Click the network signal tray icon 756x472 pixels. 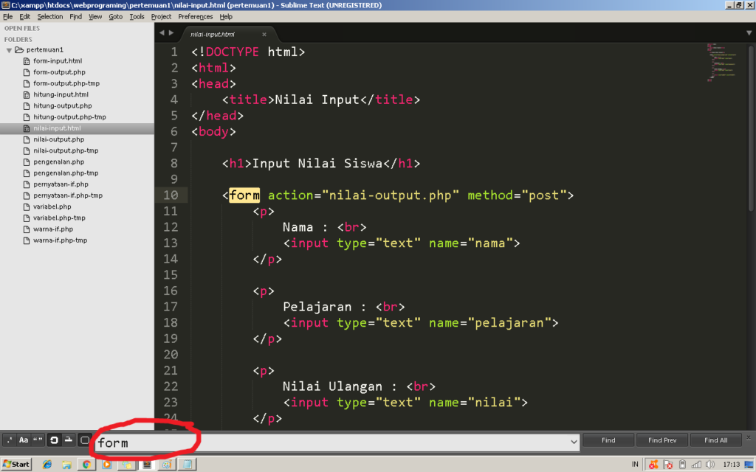pyautogui.click(x=696, y=465)
